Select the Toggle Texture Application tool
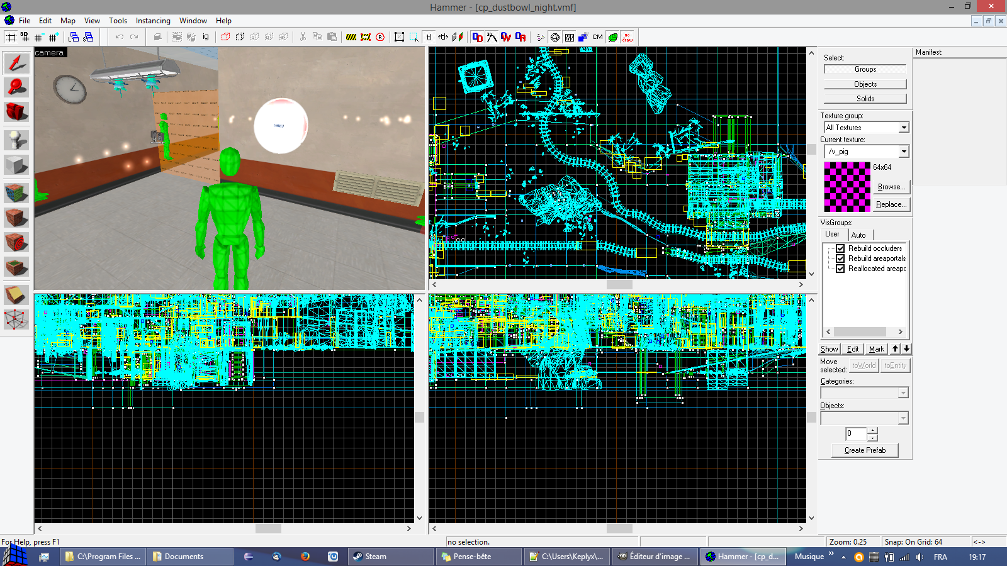This screenshot has width=1007, height=566. pyautogui.click(x=16, y=192)
